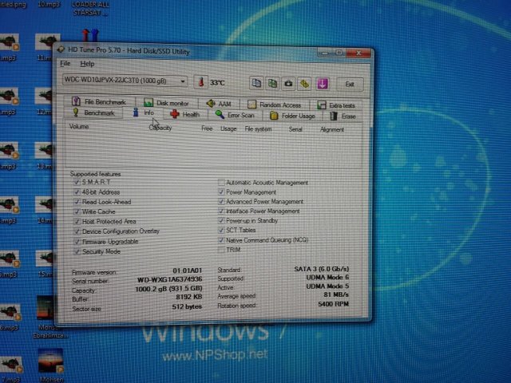Click the options wrench toolbar icon
This screenshot has width=511, height=383.
click(x=305, y=83)
